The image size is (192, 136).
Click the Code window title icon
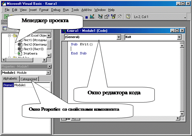tap(64, 31)
